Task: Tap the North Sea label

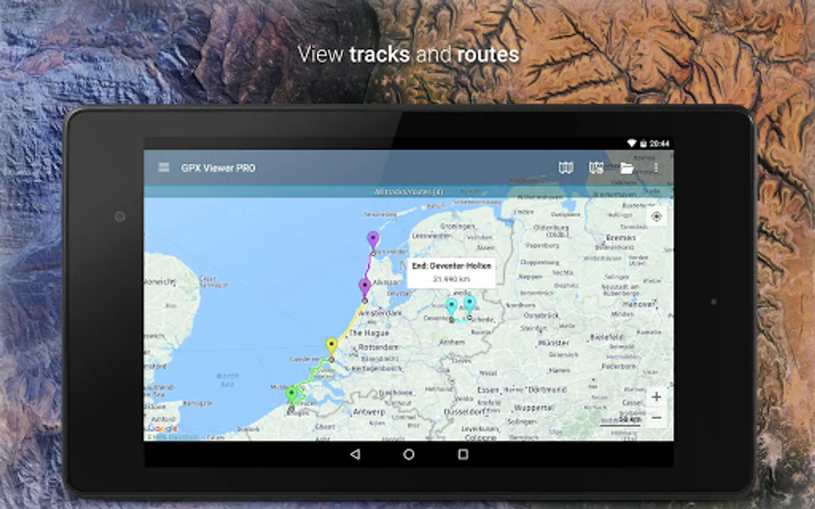Action: [227, 379]
